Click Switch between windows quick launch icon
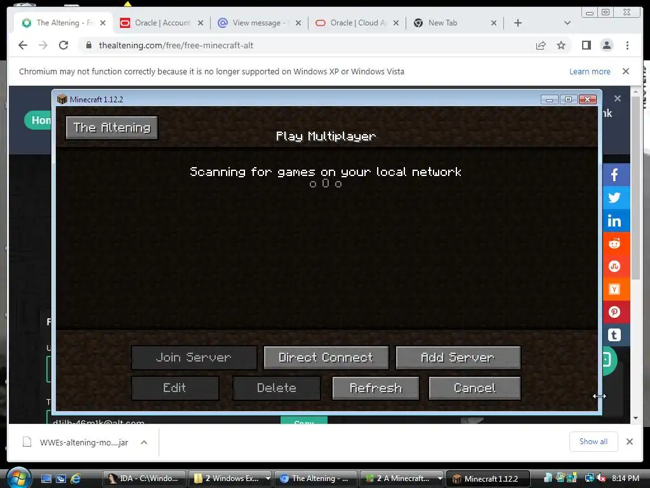Image resolution: width=650 pixels, height=488 pixels. tap(60, 478)
